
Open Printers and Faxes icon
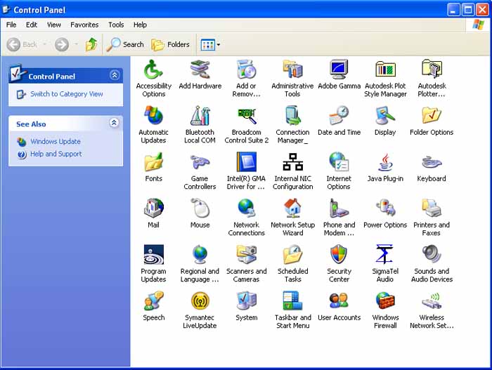coord(432,208)
